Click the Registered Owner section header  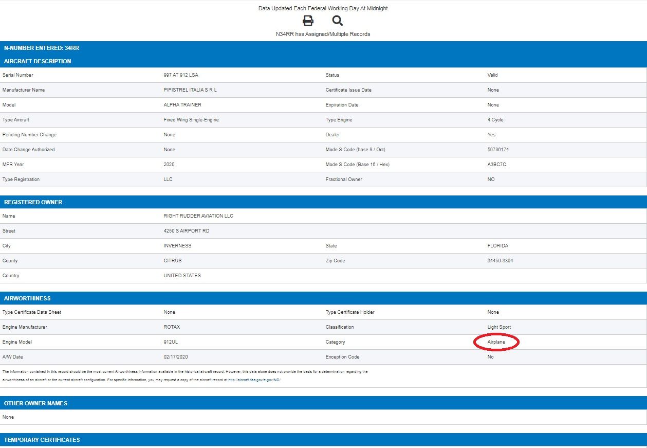click(33, 202)
